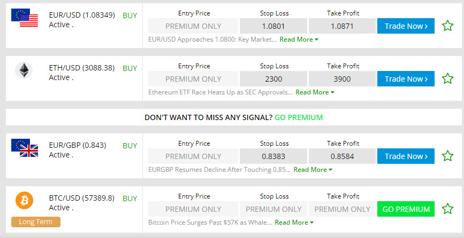Screen dimensions: 464x238
Task: Toggle star on ETH/USD signal
Action: [x=447, y=79]
